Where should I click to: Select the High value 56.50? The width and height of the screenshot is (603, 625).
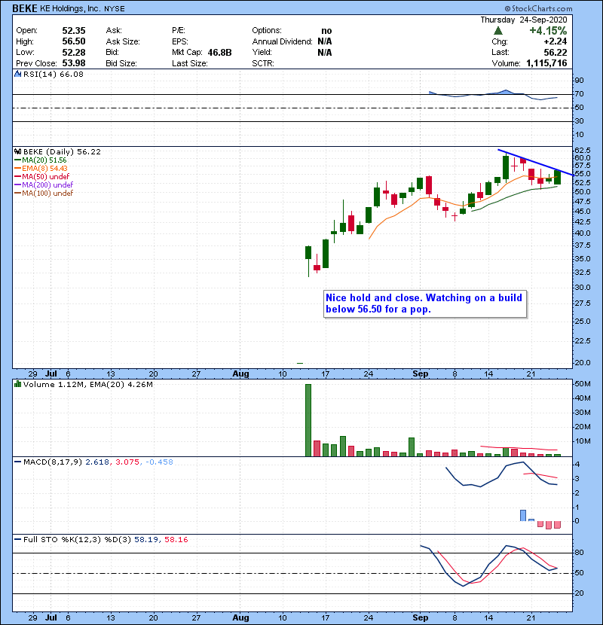coord(74,41)
